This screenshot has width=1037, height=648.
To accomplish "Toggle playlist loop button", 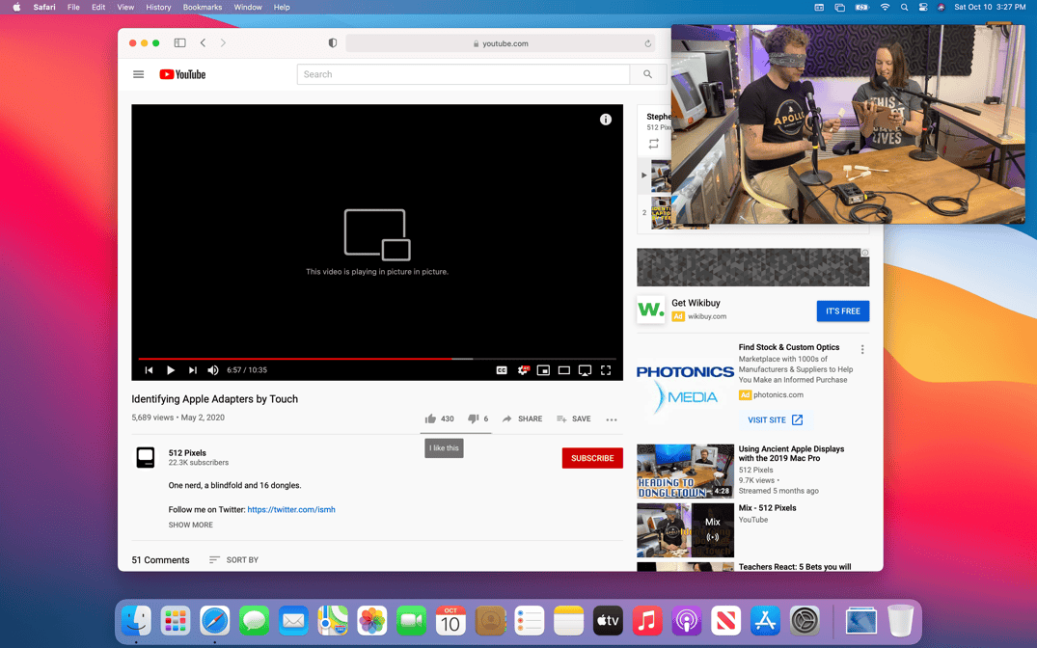I will click(653, 144).
